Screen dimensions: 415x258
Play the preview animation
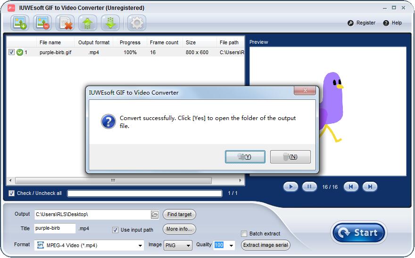point(290,186)
